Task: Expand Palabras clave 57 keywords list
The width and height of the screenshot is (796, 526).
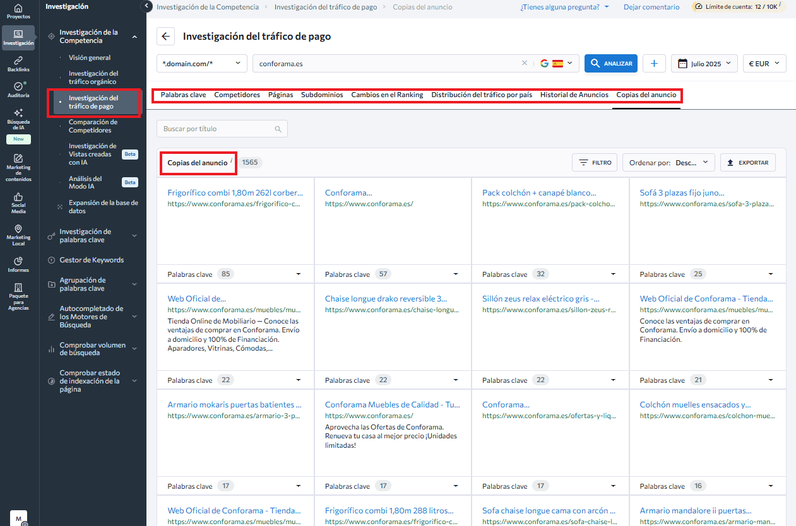Action: (x=456, y=274)
